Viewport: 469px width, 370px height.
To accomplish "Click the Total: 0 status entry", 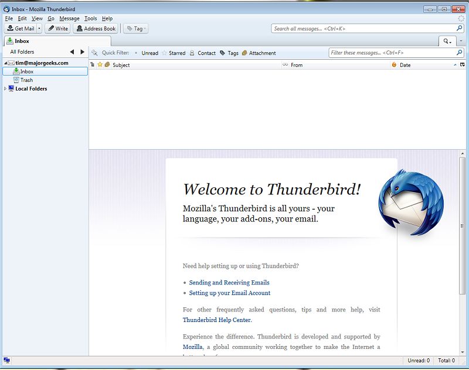I will [x=446, y=361].
